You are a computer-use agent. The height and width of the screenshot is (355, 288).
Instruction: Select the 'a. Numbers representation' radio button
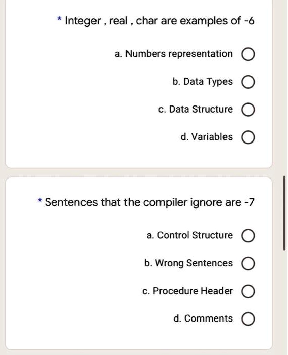[x=248, y=54]
